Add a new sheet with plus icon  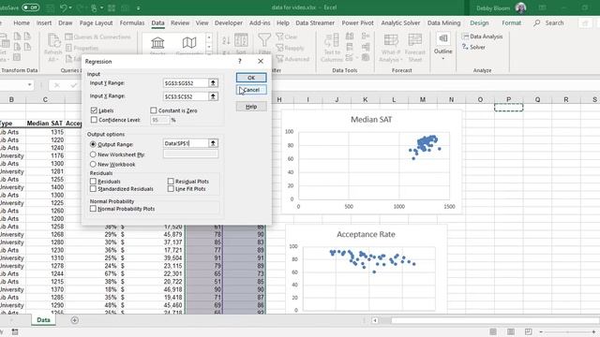(x=75, y=320)
